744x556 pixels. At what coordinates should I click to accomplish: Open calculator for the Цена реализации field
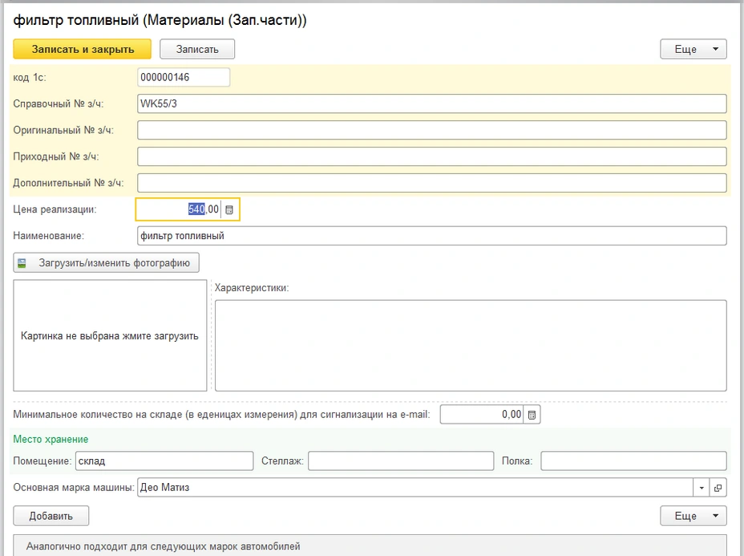pyautogui.click(x=229, y=209)
